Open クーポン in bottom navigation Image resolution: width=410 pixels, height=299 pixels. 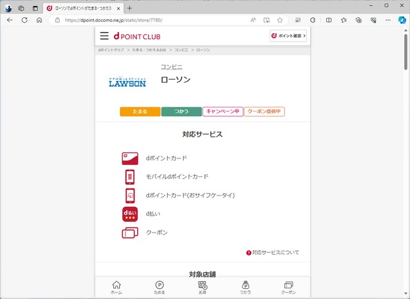pyautogui.click(x=288, y=287)
